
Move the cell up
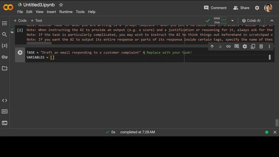click(x=212, y=47)
